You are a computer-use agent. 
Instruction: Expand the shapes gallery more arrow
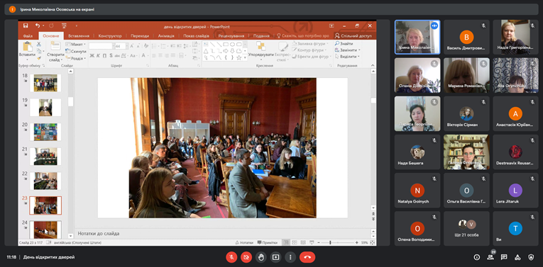(x=246, y=57)
